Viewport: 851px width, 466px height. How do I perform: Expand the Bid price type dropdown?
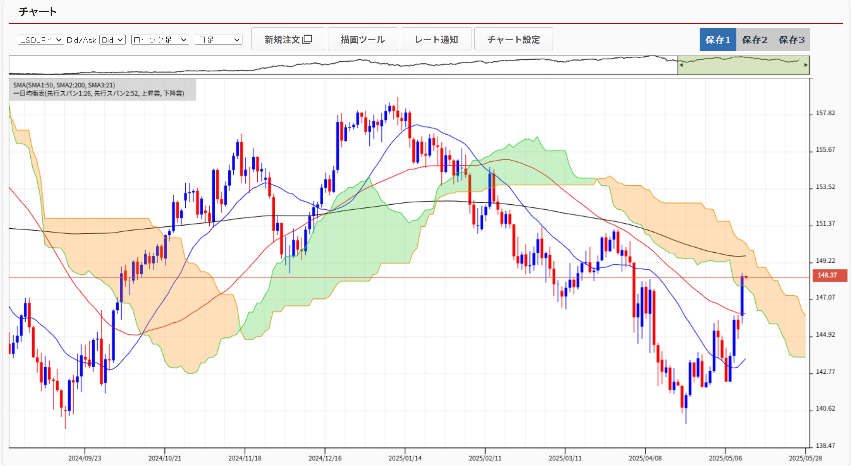click(x=112, y=40)
